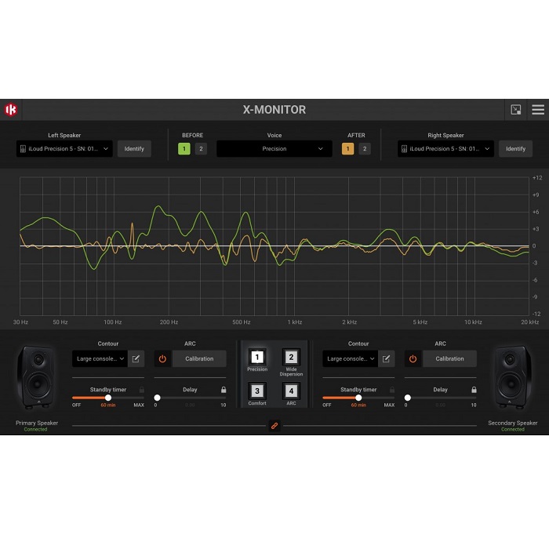
Task: Toggle right Standby timer lock icon
Action: pyautogui.click(x=392, y=390)
